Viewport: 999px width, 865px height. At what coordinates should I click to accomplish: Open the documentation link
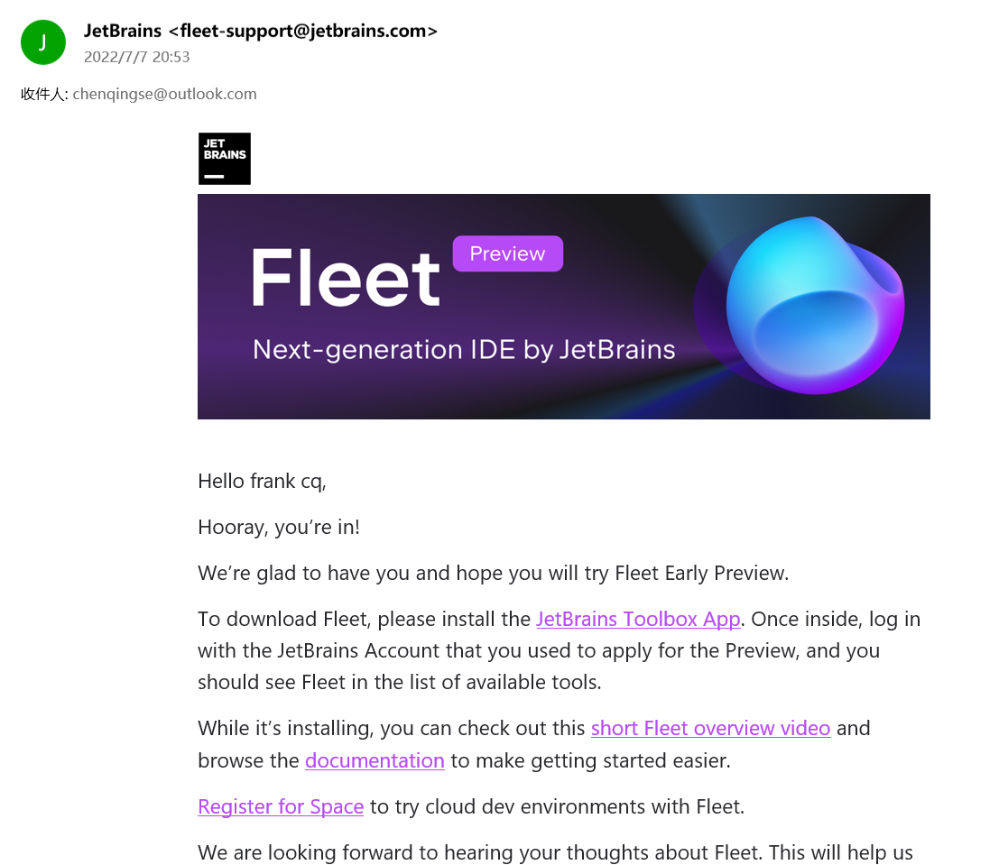point(375,760)
